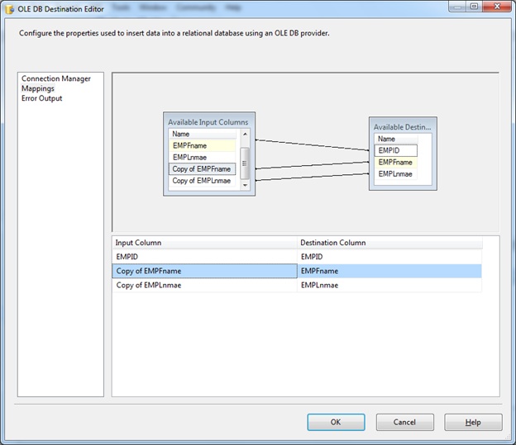The image size is (516, 445).
Task: Select the Mappings page
Action: tap(38, 88)
